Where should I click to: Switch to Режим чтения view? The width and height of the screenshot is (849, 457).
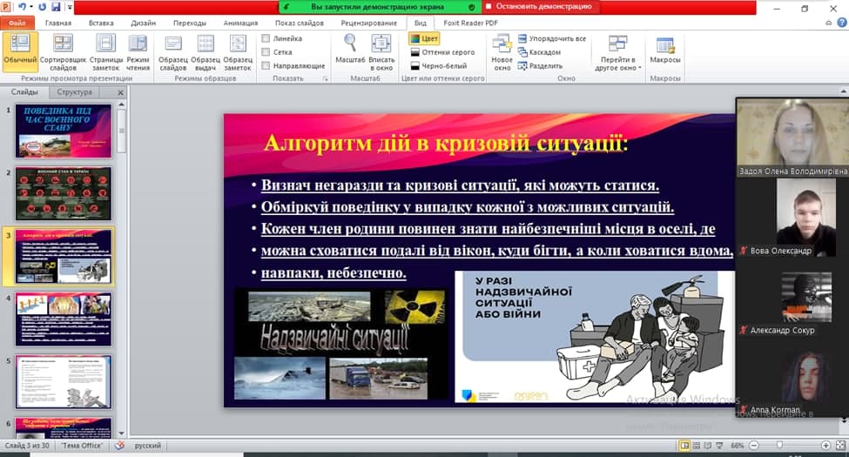(138, 51)
